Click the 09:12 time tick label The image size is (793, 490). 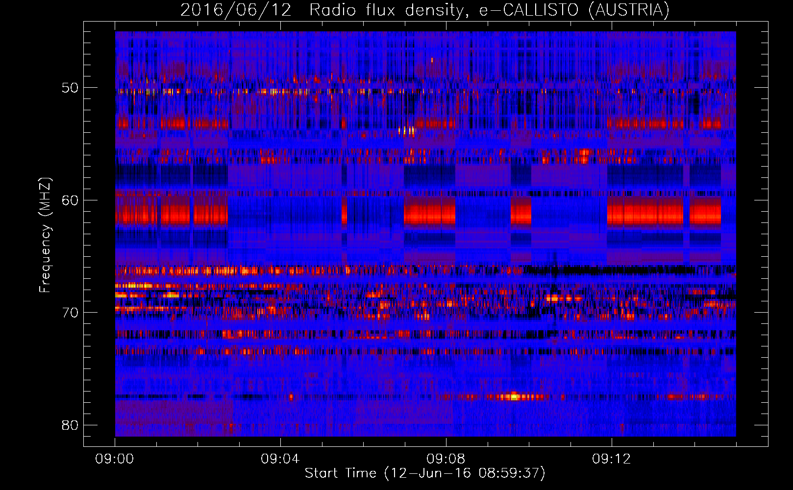[x=612, y=459]
